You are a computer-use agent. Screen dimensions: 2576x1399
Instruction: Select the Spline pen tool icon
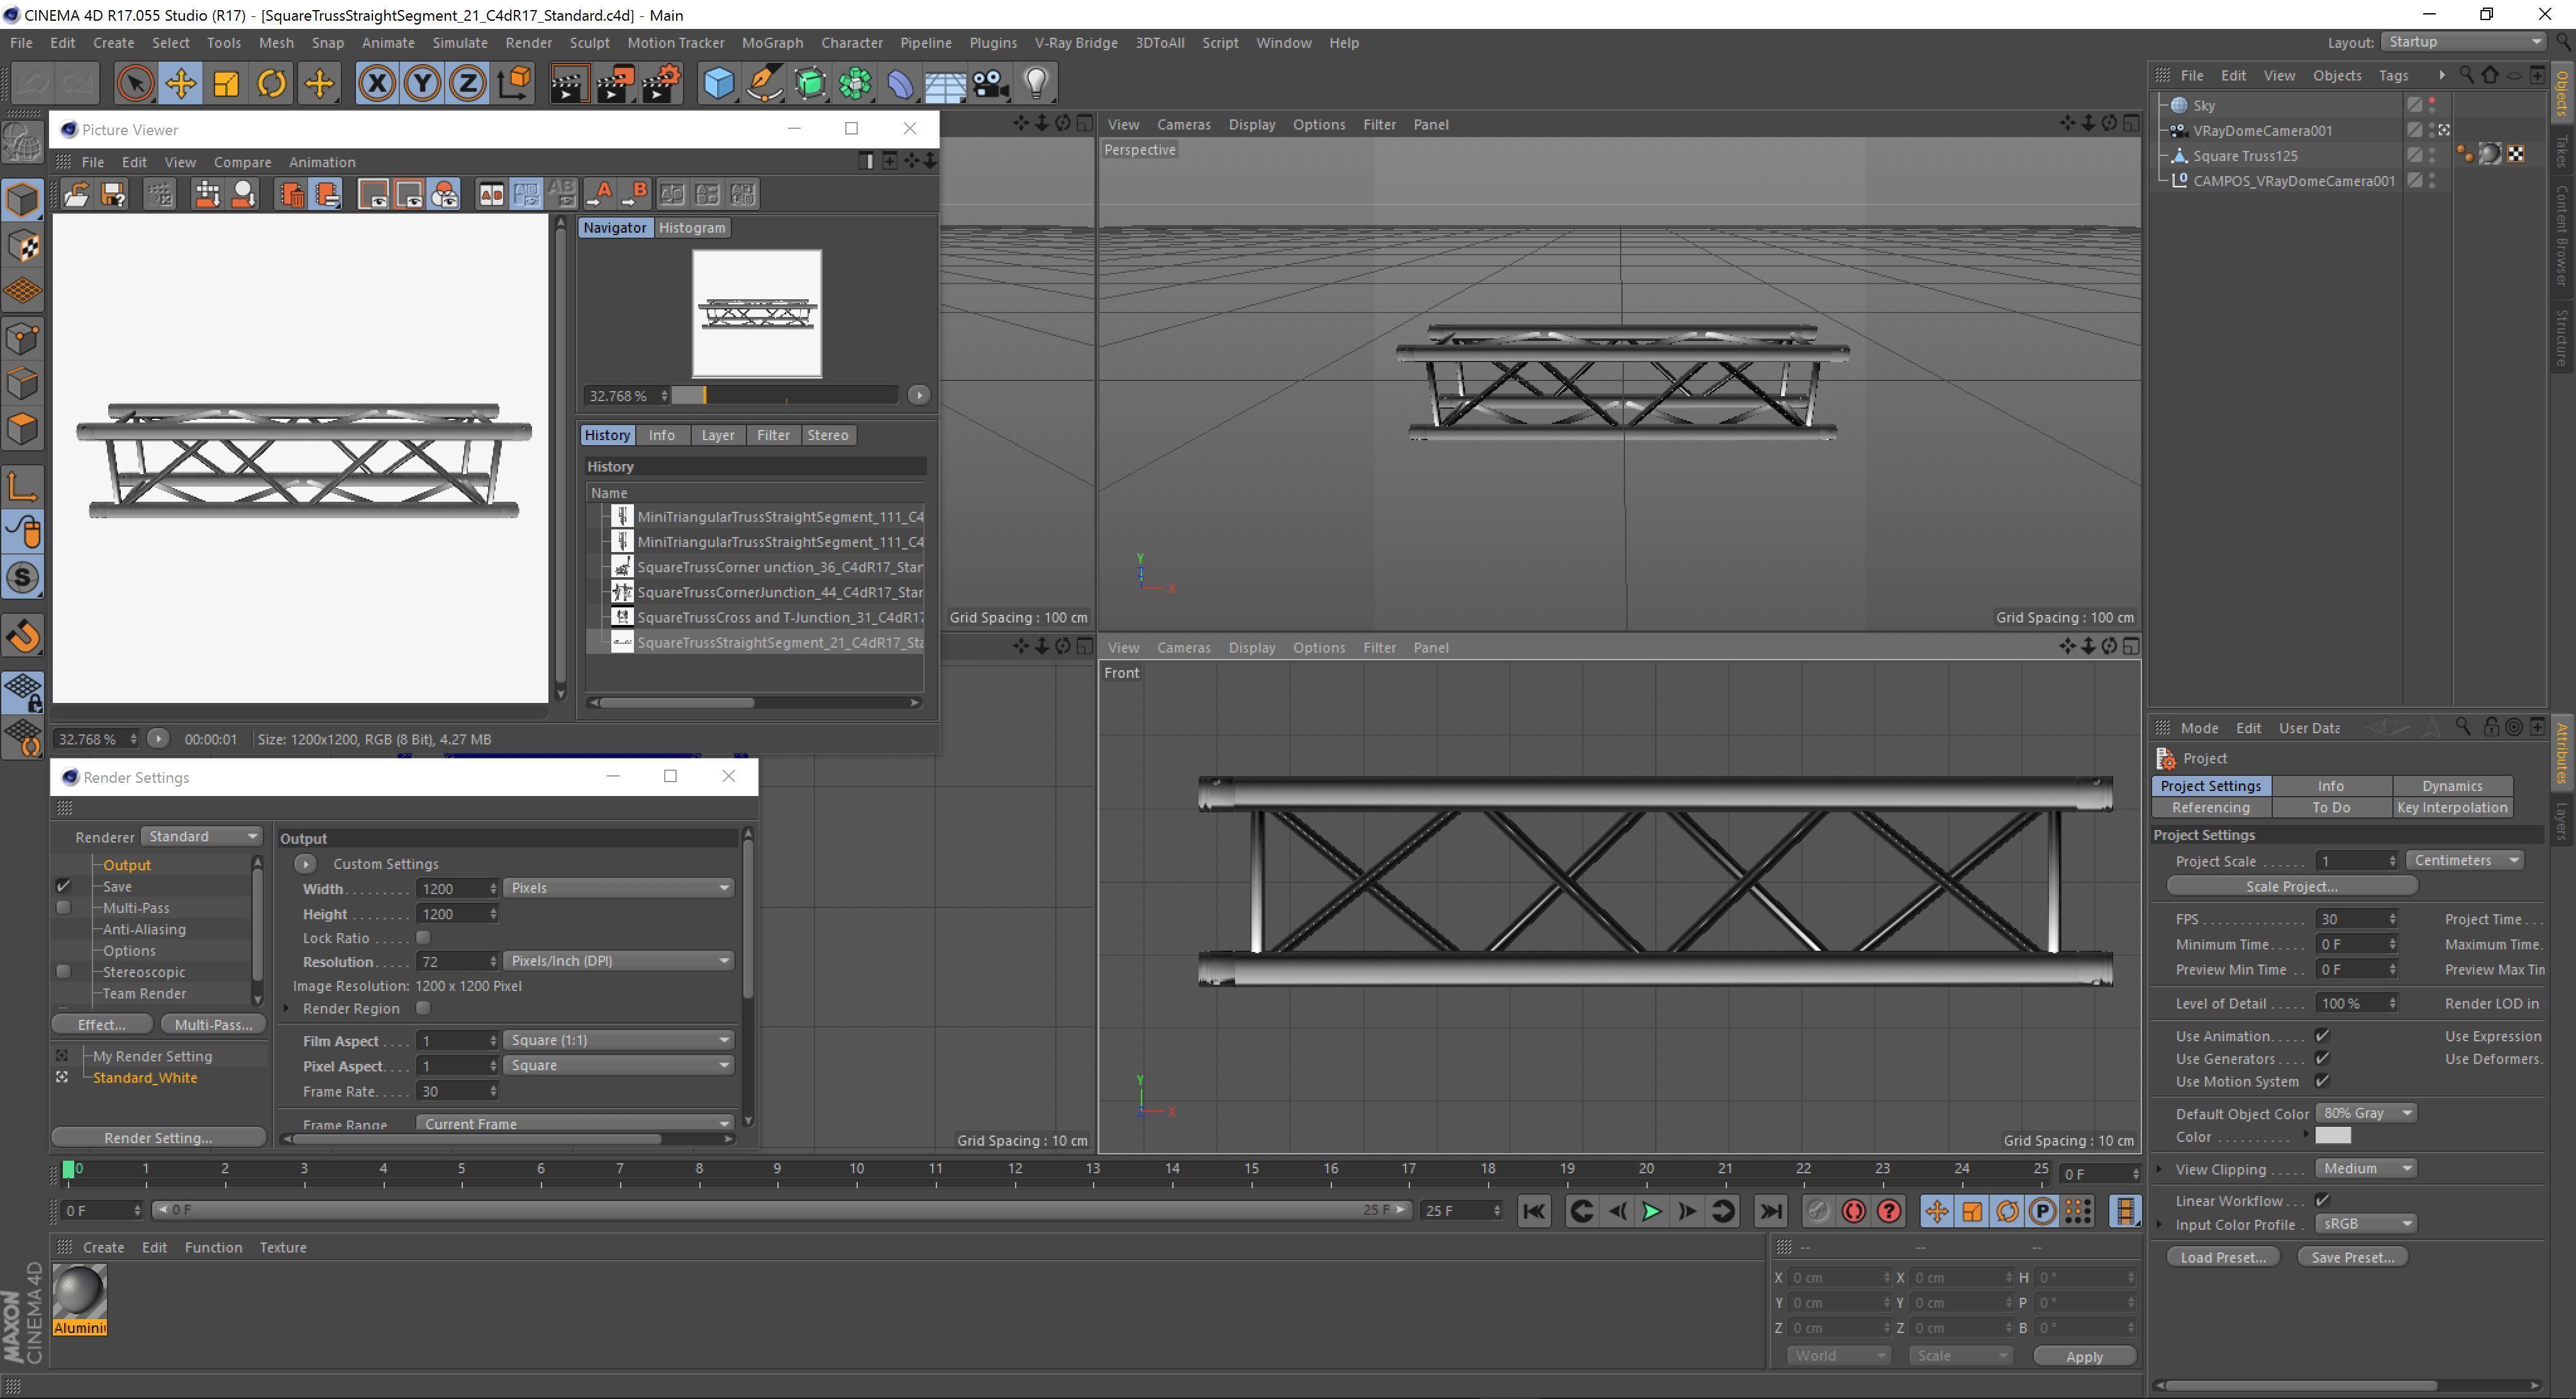[764, 84]
